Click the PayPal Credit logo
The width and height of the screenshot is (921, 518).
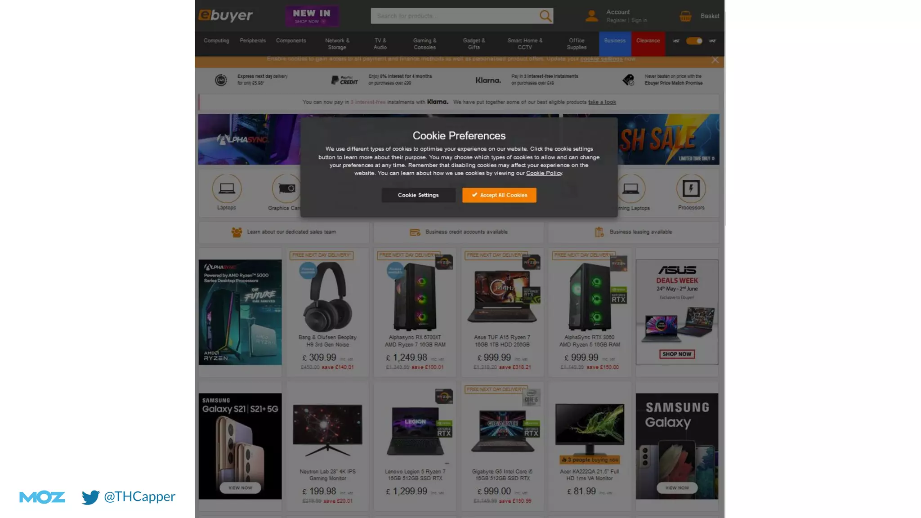(344, 80)
